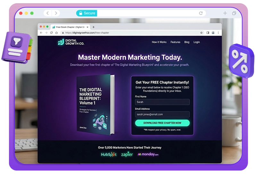
Task: Click inner browser reload icon
Action: pyautogui.click(x=51, y=33)
